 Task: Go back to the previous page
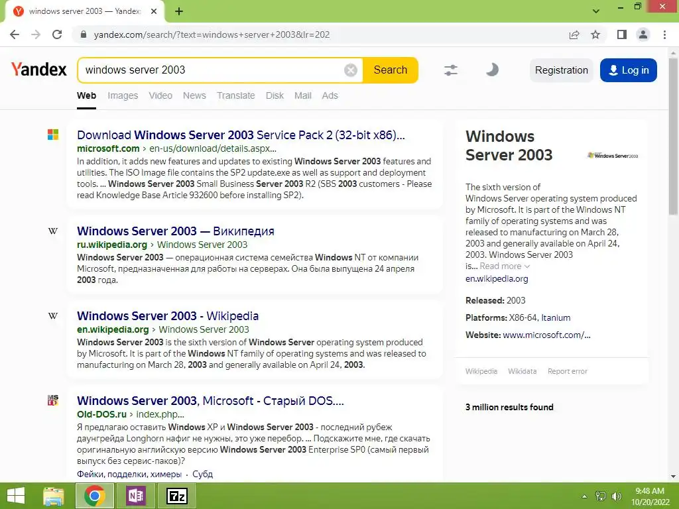[x=15, y=34]
